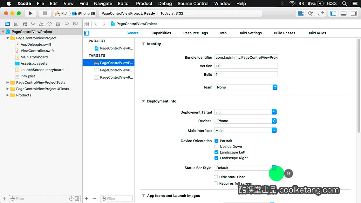
Task: Remove the selected target with minus
Action: [x=94, y=199]
